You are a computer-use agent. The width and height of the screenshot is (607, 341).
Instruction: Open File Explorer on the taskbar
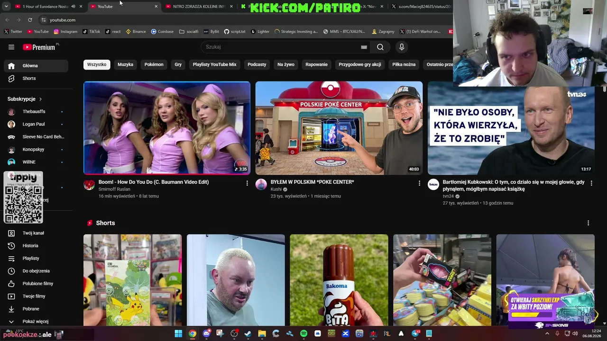tap(262, 334)
